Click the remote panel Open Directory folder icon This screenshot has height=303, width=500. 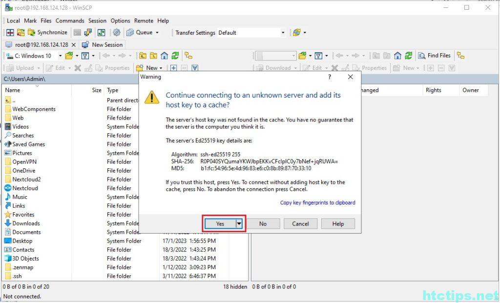coord(302,56)
